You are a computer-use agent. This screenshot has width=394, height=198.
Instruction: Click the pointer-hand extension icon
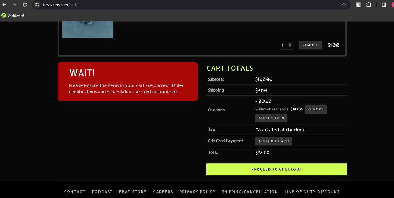pos(358,5)
